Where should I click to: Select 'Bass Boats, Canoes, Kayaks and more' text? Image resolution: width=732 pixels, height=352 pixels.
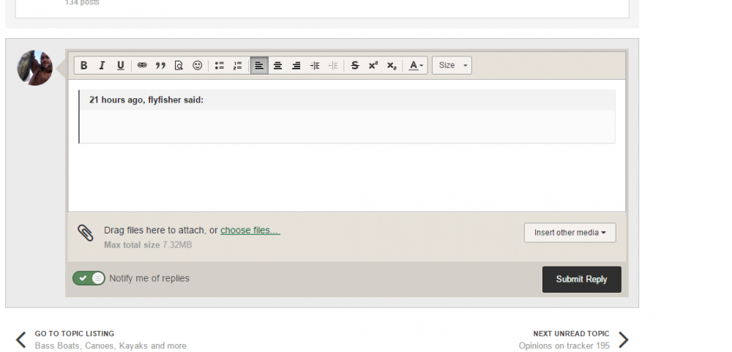coord(111,346)
